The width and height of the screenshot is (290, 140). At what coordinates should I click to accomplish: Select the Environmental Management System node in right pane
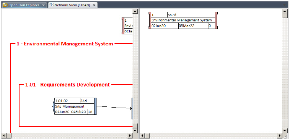[x=183, y=20]
